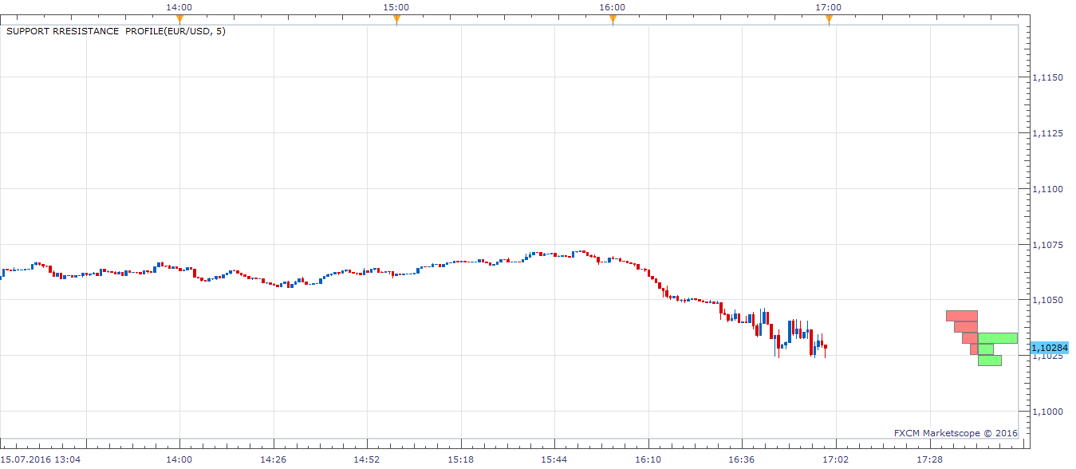The image size is (1076, 469).
Task: Click the 17:28 time axis label
Action: point(929,459)
